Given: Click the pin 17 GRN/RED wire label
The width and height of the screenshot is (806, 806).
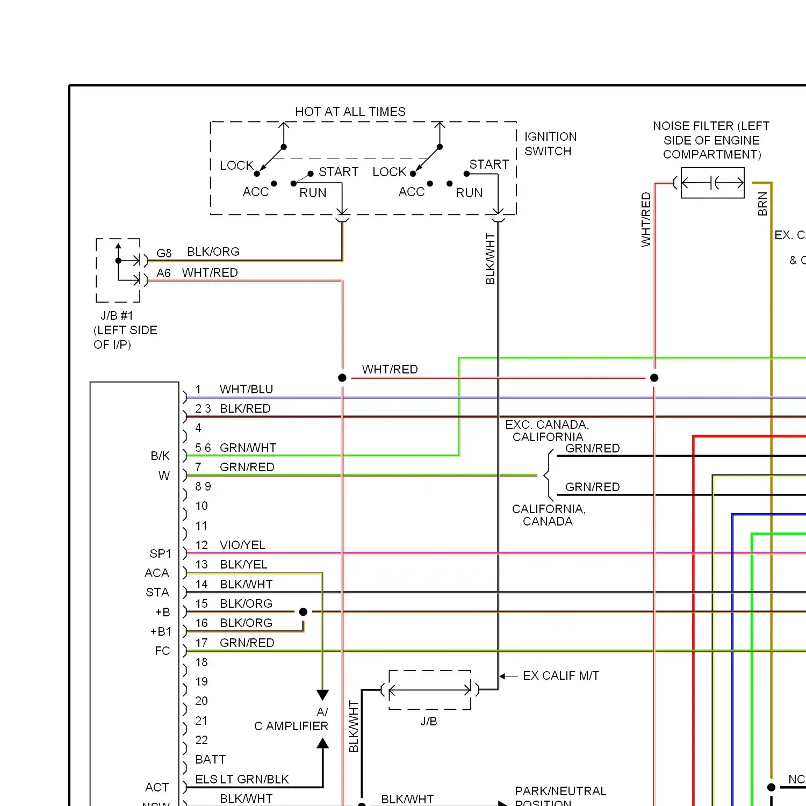Looking at the screenshot, I should [247, 643].
